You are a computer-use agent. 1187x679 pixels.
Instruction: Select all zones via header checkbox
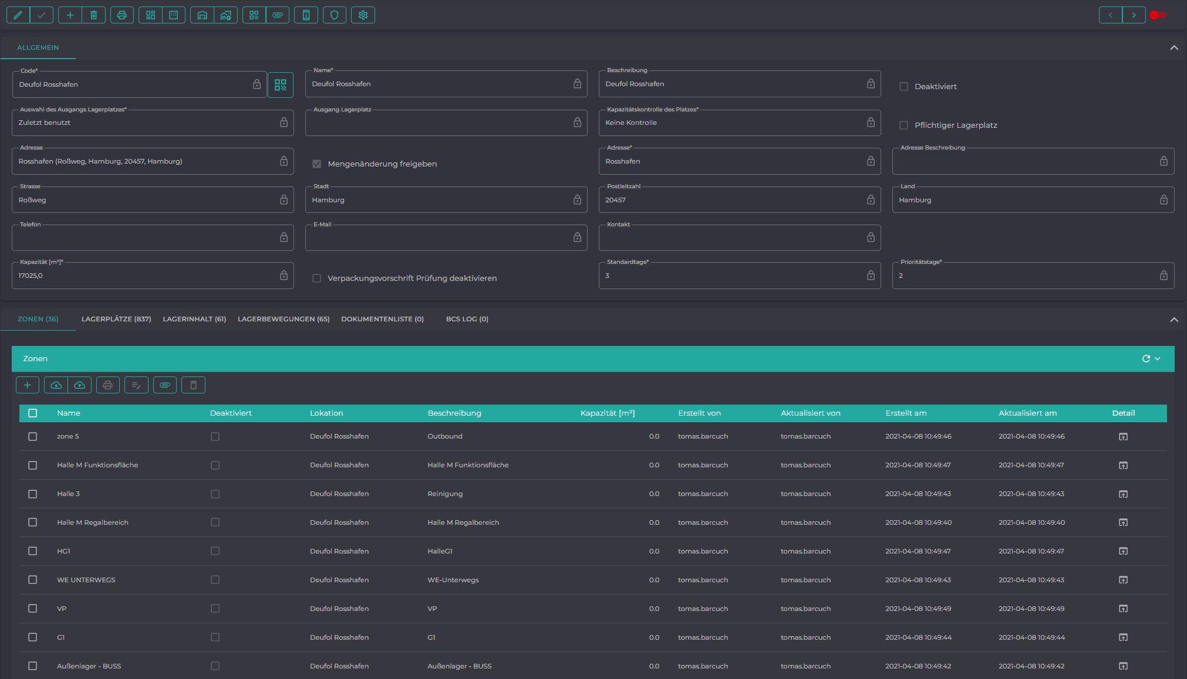(x=33, y=413)
